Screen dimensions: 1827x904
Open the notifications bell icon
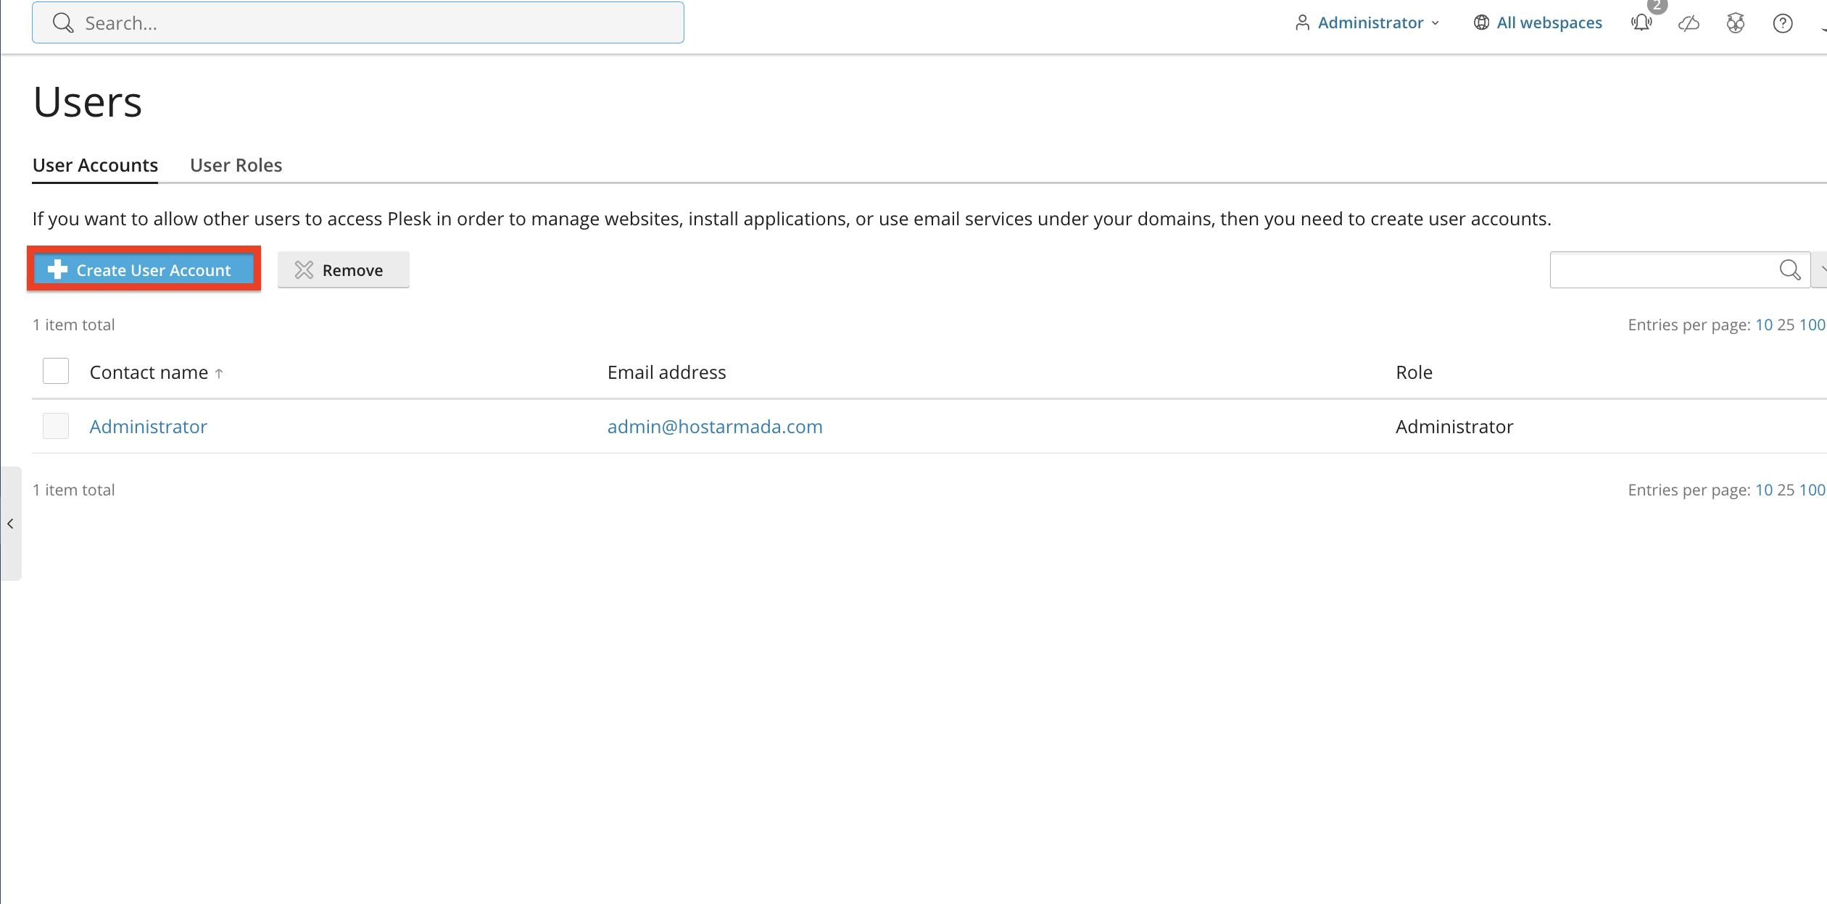(1641, 22)
